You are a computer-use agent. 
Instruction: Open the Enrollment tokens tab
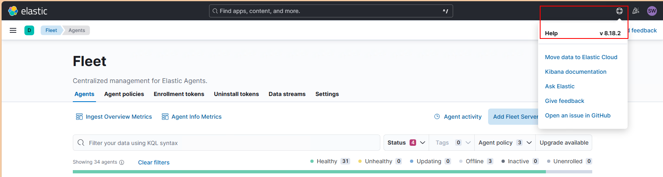click(x=179, y=94)
